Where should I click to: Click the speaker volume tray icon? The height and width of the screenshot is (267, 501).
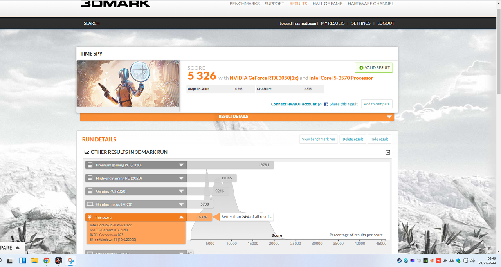click(x=472, y=261)
